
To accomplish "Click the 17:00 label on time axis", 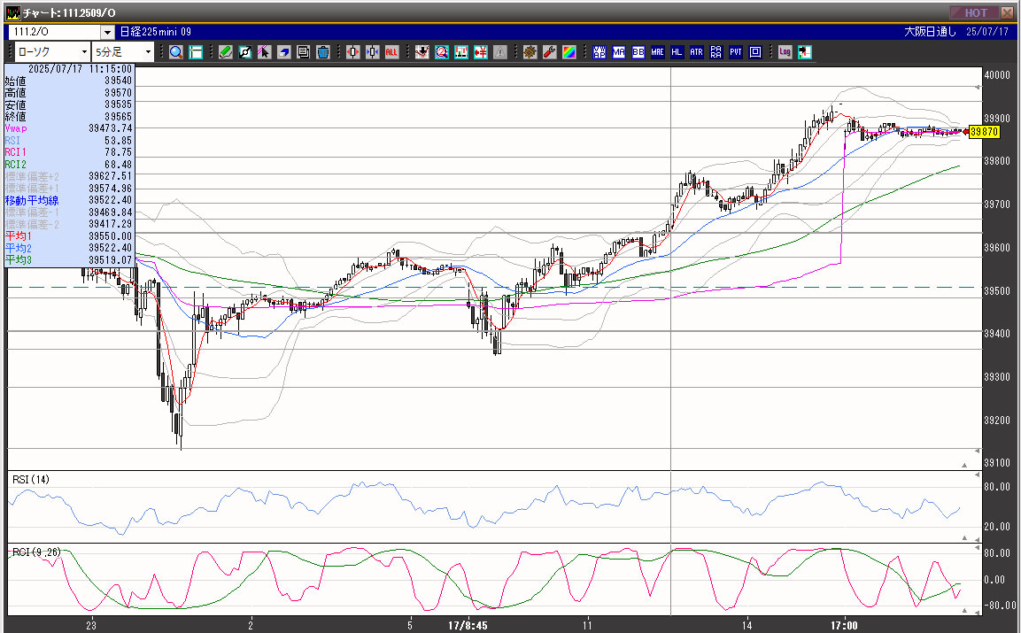I will point(844,625).
